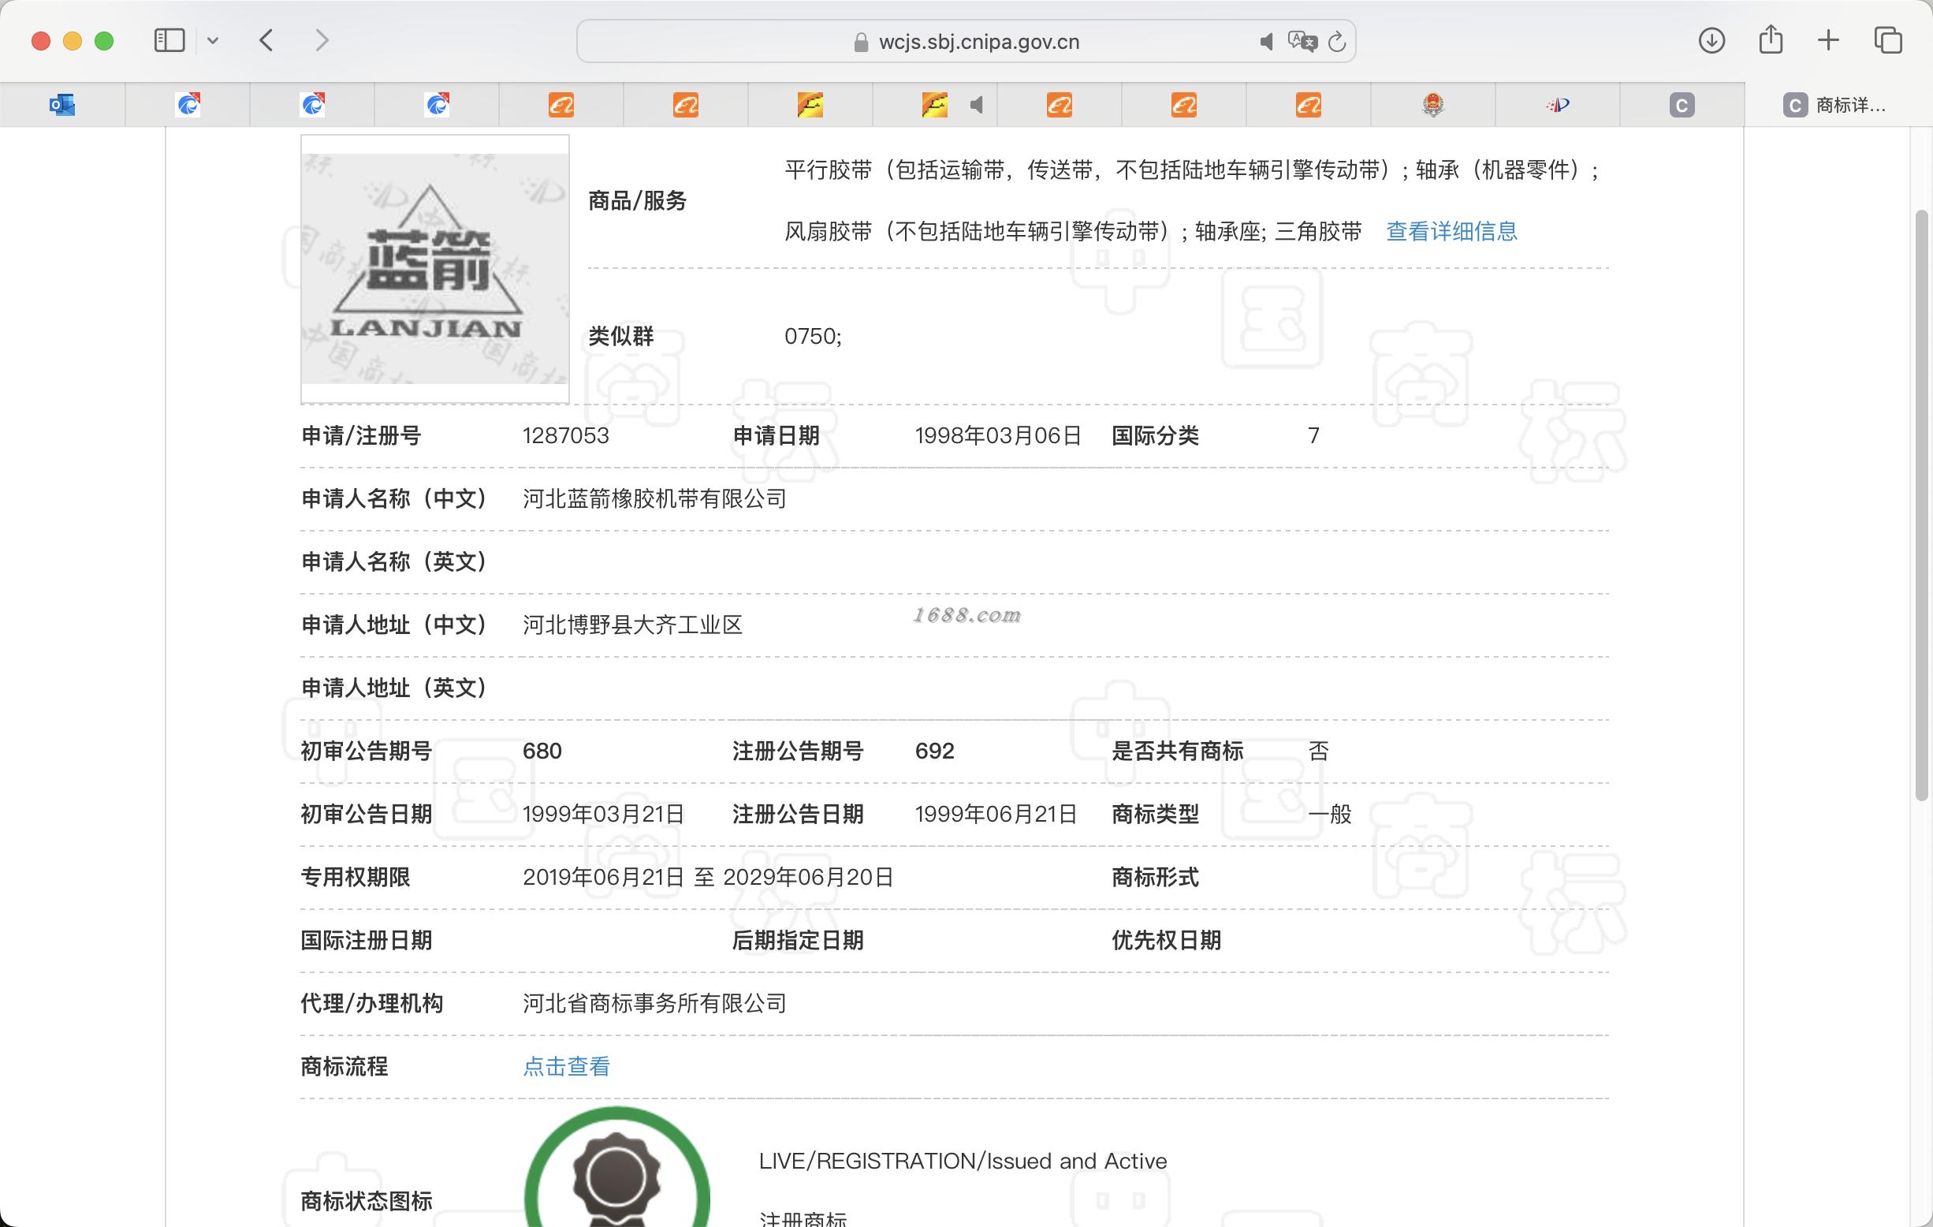Open the Share menu
The width and height of the screenshot is (1933, 1227).
tap(1770, 39)
